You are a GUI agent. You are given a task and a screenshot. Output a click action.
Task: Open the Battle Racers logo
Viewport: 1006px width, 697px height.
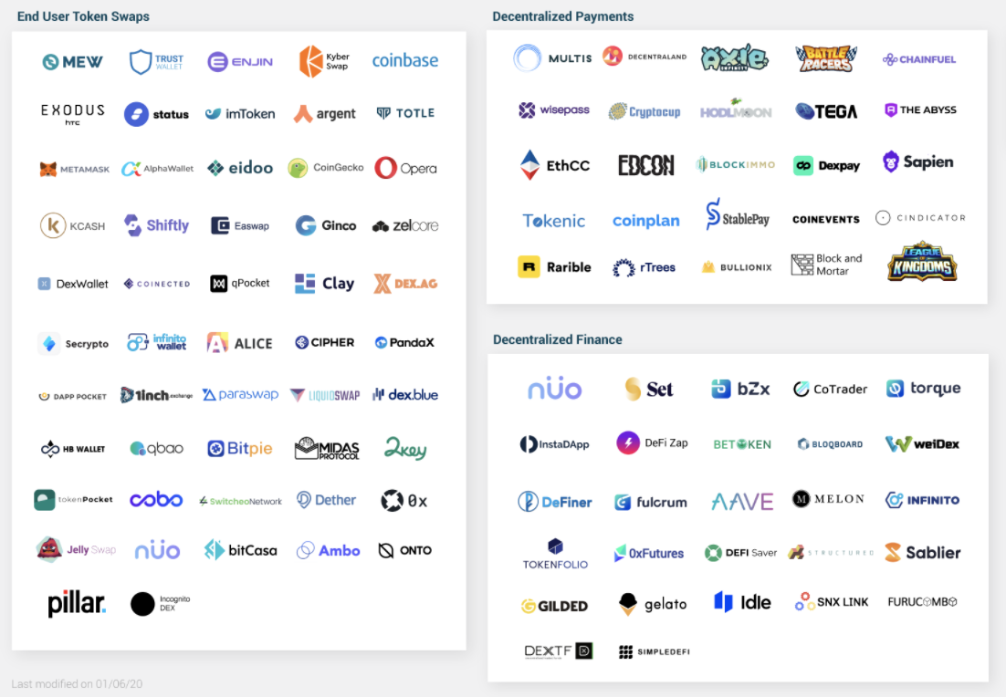coord(826,58)
